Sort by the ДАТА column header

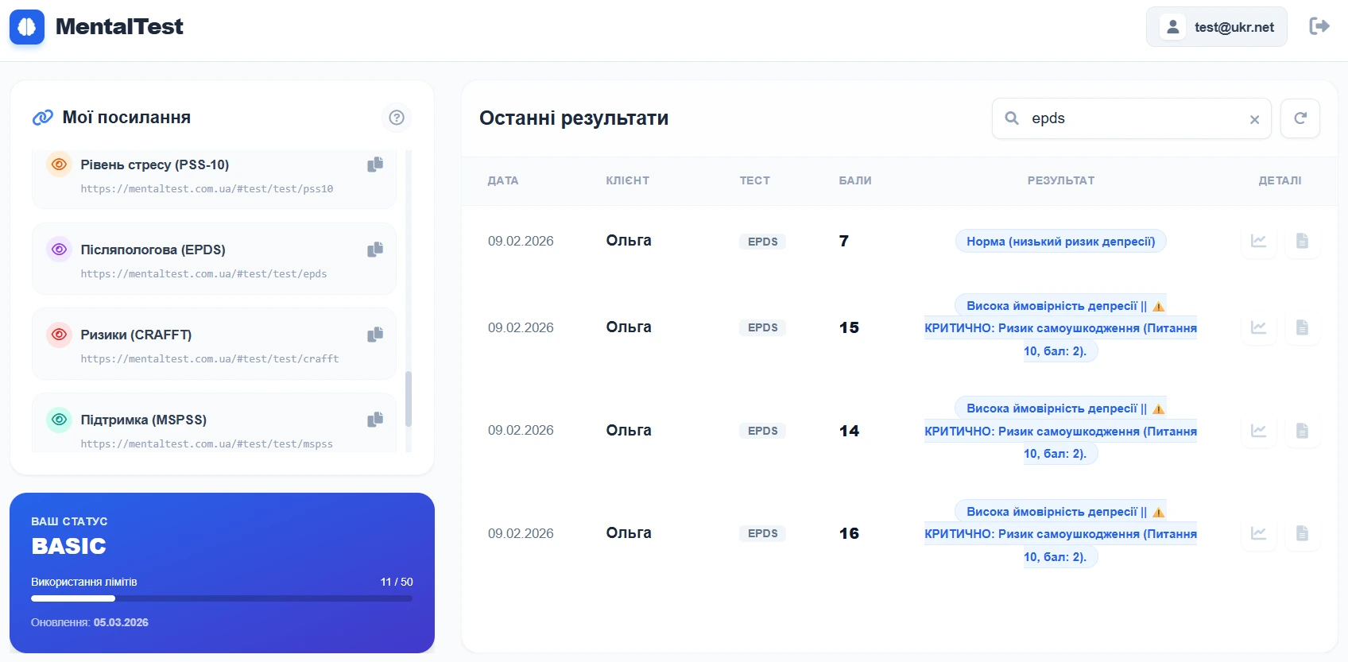(x=503, y=180)
